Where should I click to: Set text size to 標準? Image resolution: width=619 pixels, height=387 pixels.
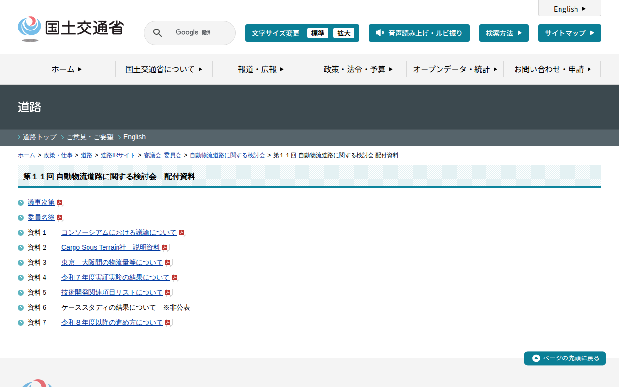click(x=317, y=33)
